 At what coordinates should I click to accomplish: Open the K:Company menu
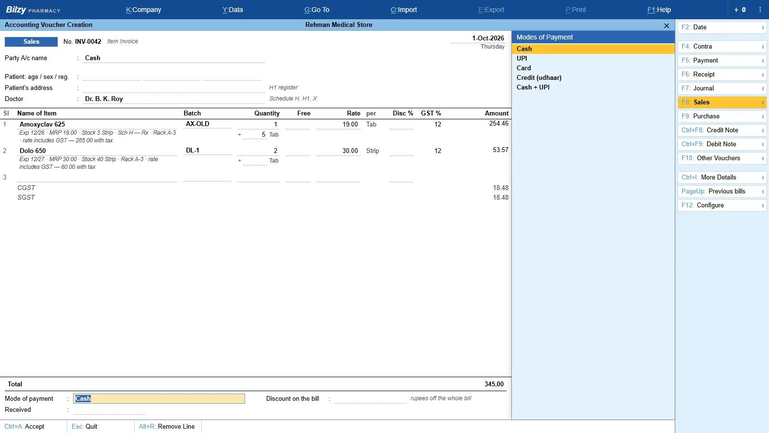[143, 10]
